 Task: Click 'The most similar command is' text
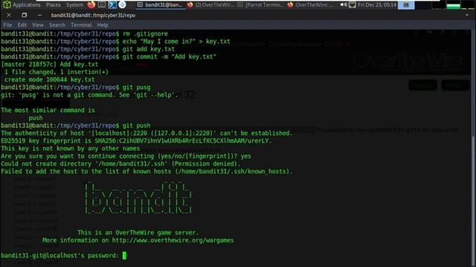click(x=48, y=111)
